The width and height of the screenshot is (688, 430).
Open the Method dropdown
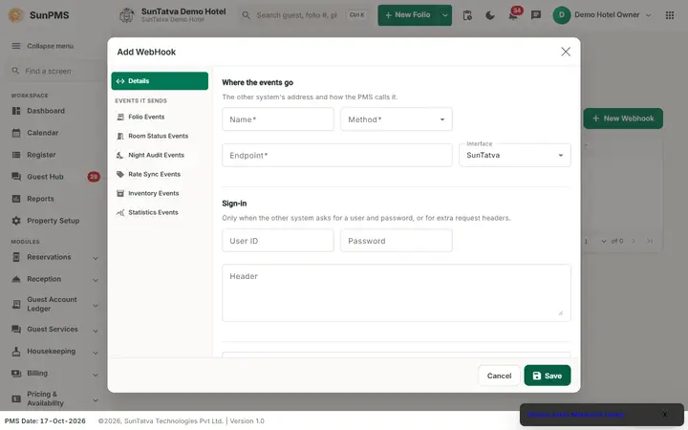tap(397, 119)
